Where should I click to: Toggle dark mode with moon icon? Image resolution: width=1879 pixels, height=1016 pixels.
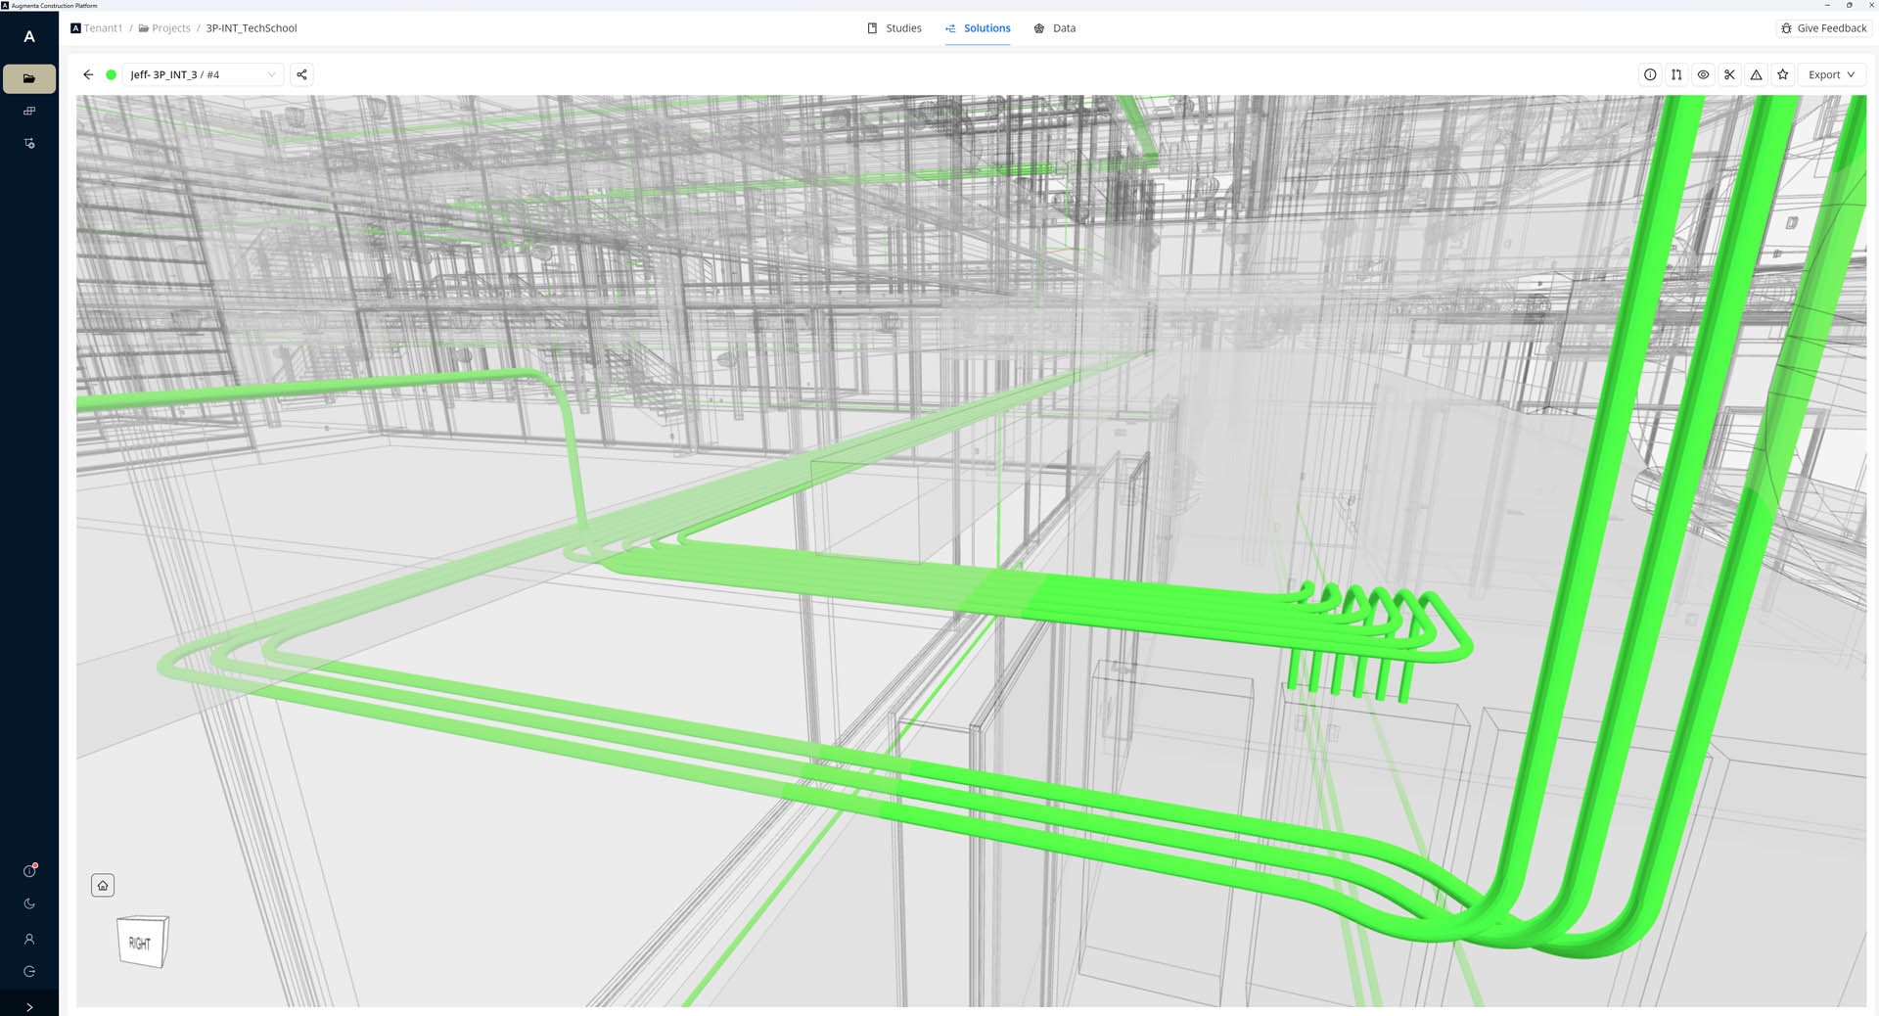(x=29, y=904)
